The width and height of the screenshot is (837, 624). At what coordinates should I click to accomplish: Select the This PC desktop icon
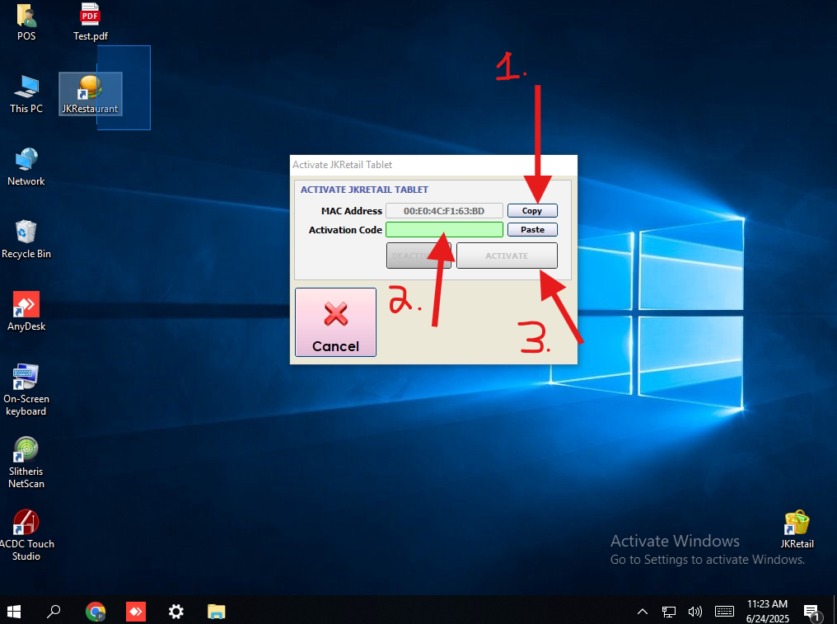coord(26,94)
